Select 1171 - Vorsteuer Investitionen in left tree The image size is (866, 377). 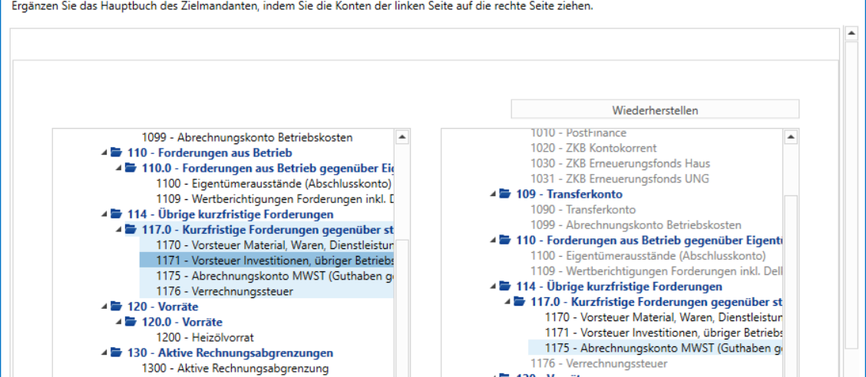click(x=266, y=261)
